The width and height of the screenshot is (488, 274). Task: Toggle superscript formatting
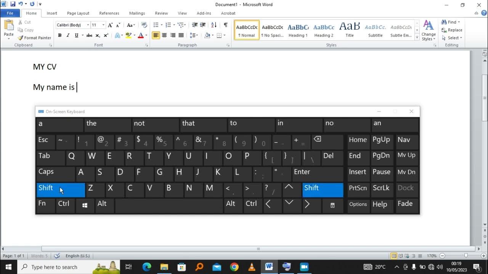pyautogui.click(x=106, y=35)
